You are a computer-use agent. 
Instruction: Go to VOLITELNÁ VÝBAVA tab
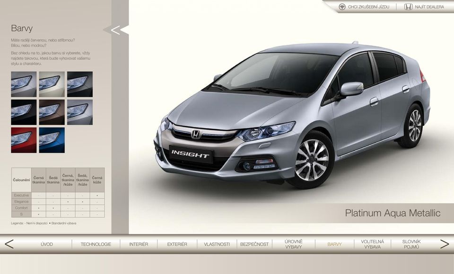tap(372, 244)
